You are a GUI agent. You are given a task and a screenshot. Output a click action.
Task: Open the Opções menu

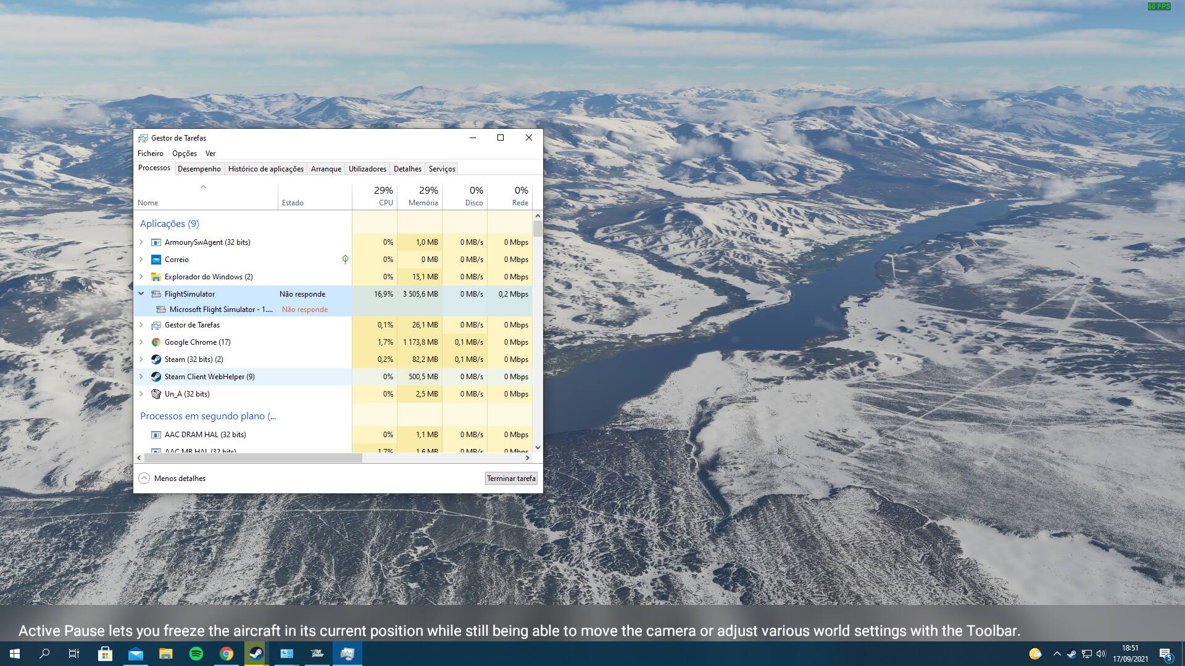tap(184, 154)
